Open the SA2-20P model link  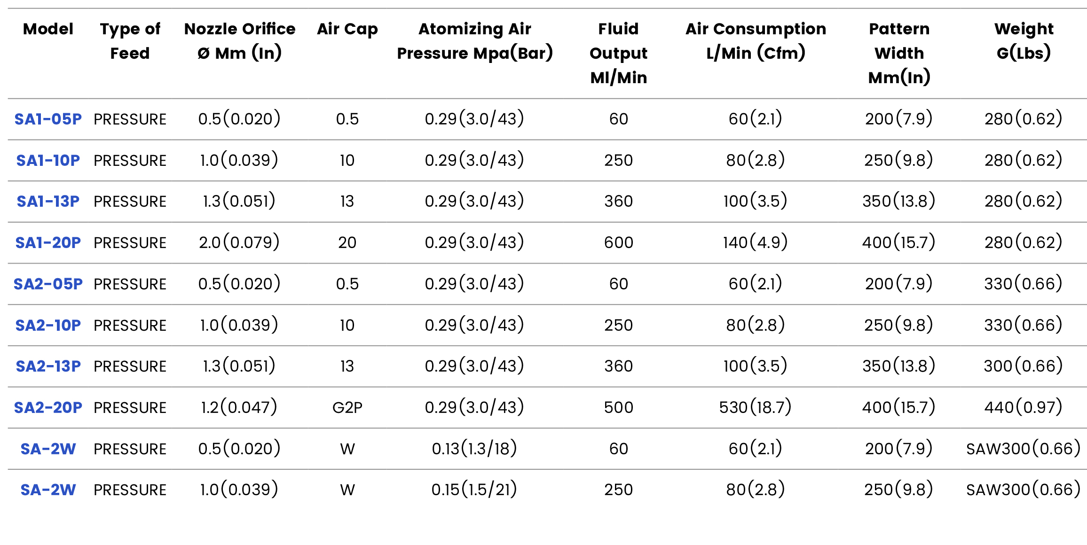tap(48, 408)
